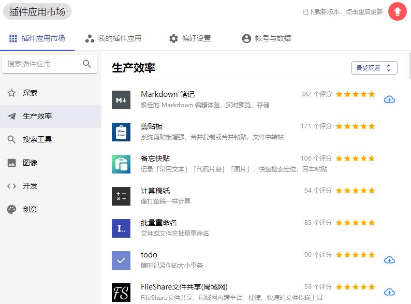The width and height of the screenshot is (411, 304).
Task: Select 生产效率 category in sidebar
Action: (51, 116)
